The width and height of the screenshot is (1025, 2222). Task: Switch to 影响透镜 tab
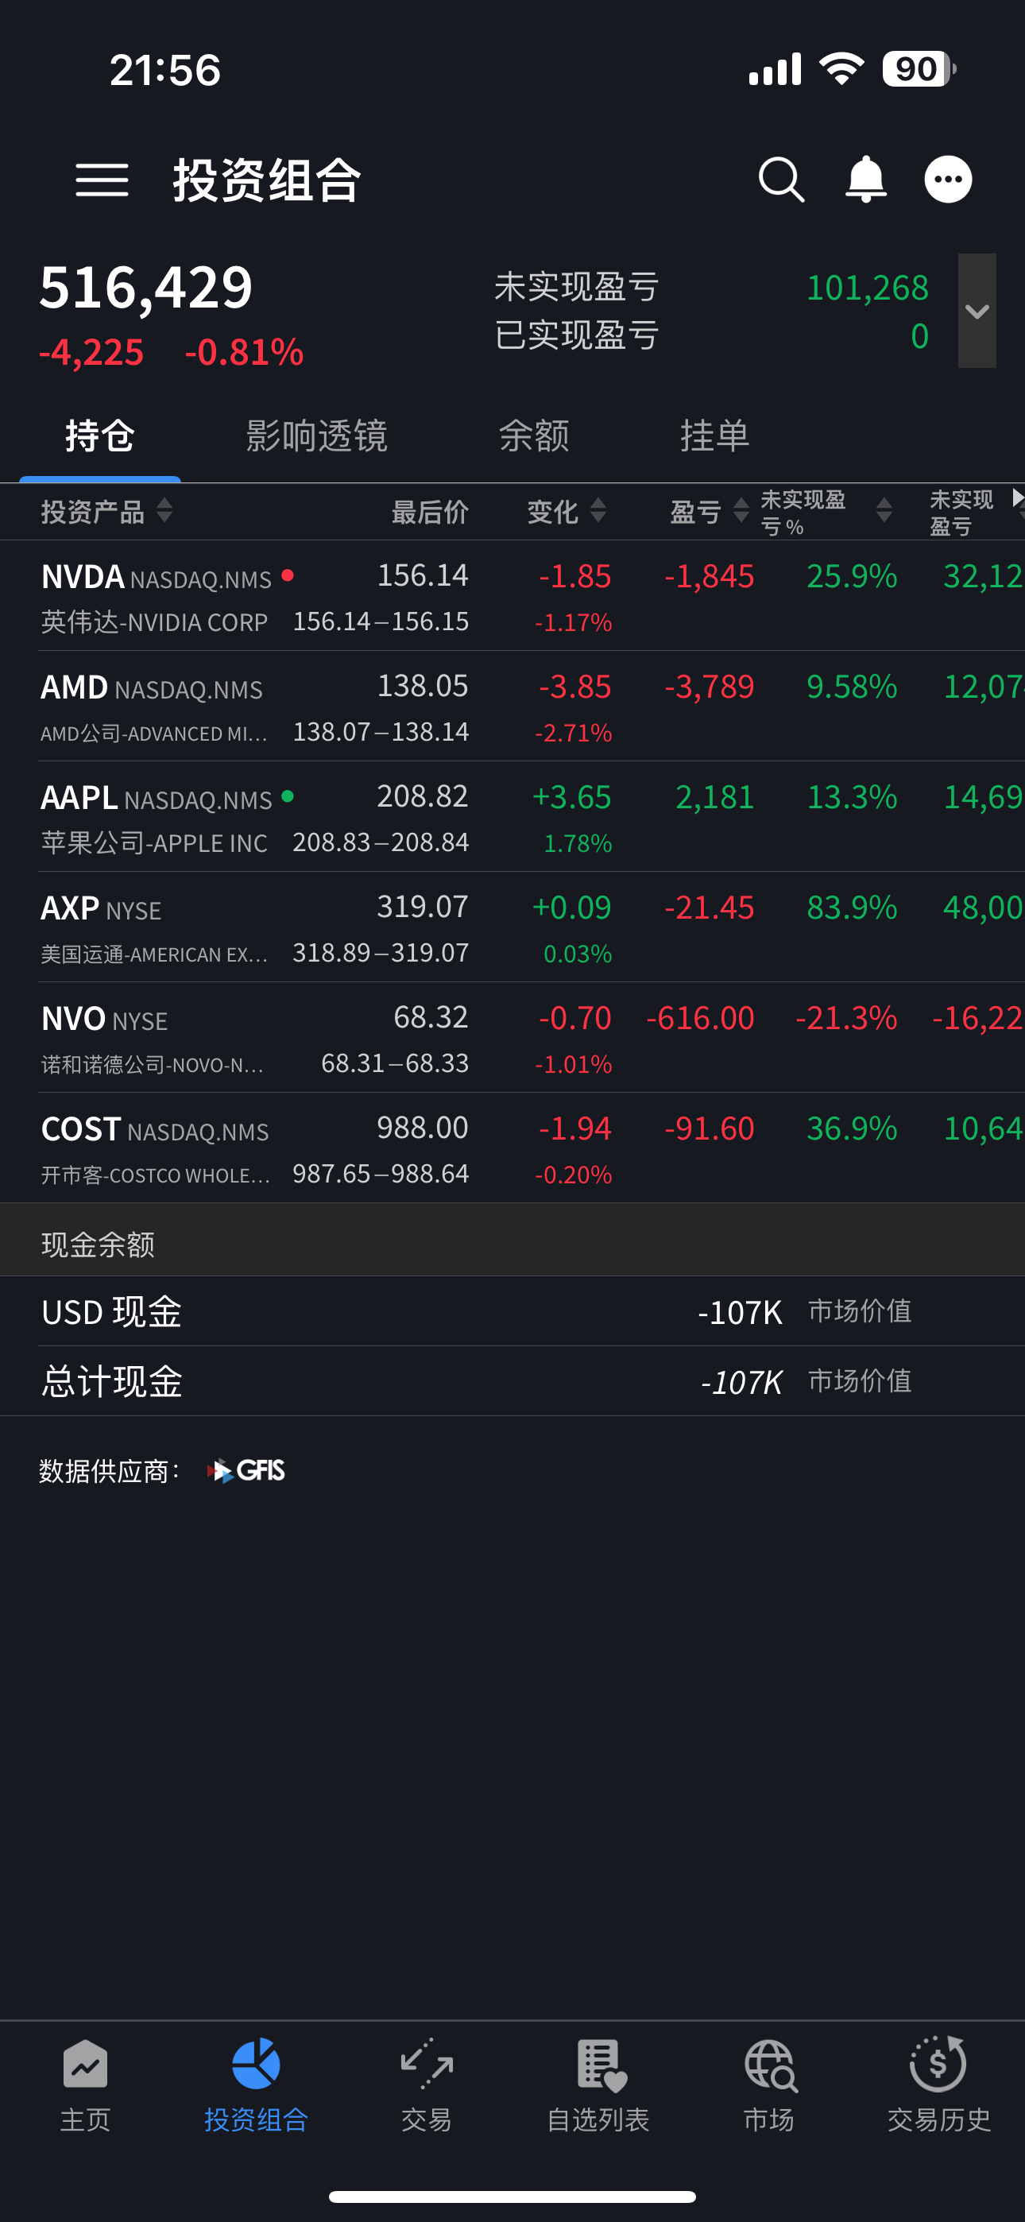[x=317, y=435]
